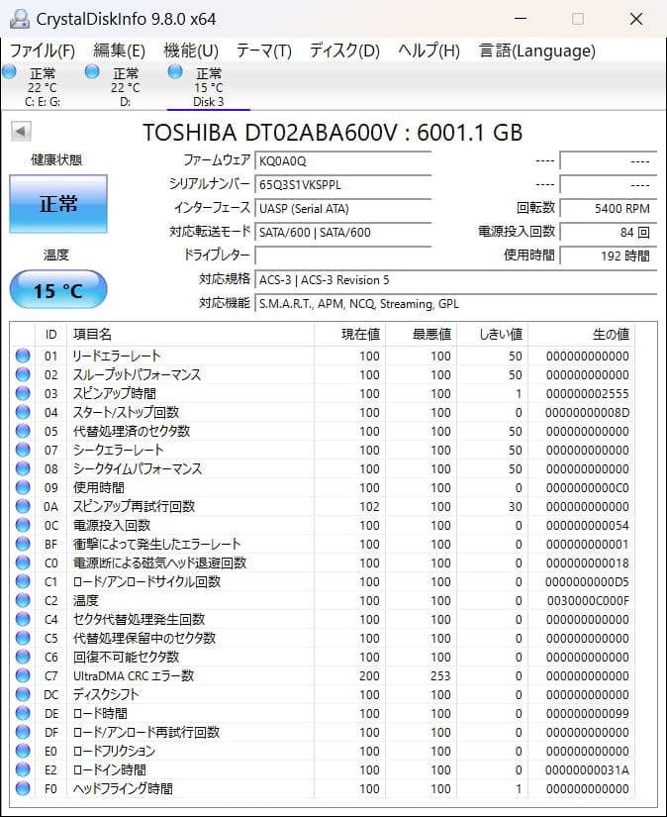
Task: Click the firmware field KQ0A0Q
Action: [343, 160]
